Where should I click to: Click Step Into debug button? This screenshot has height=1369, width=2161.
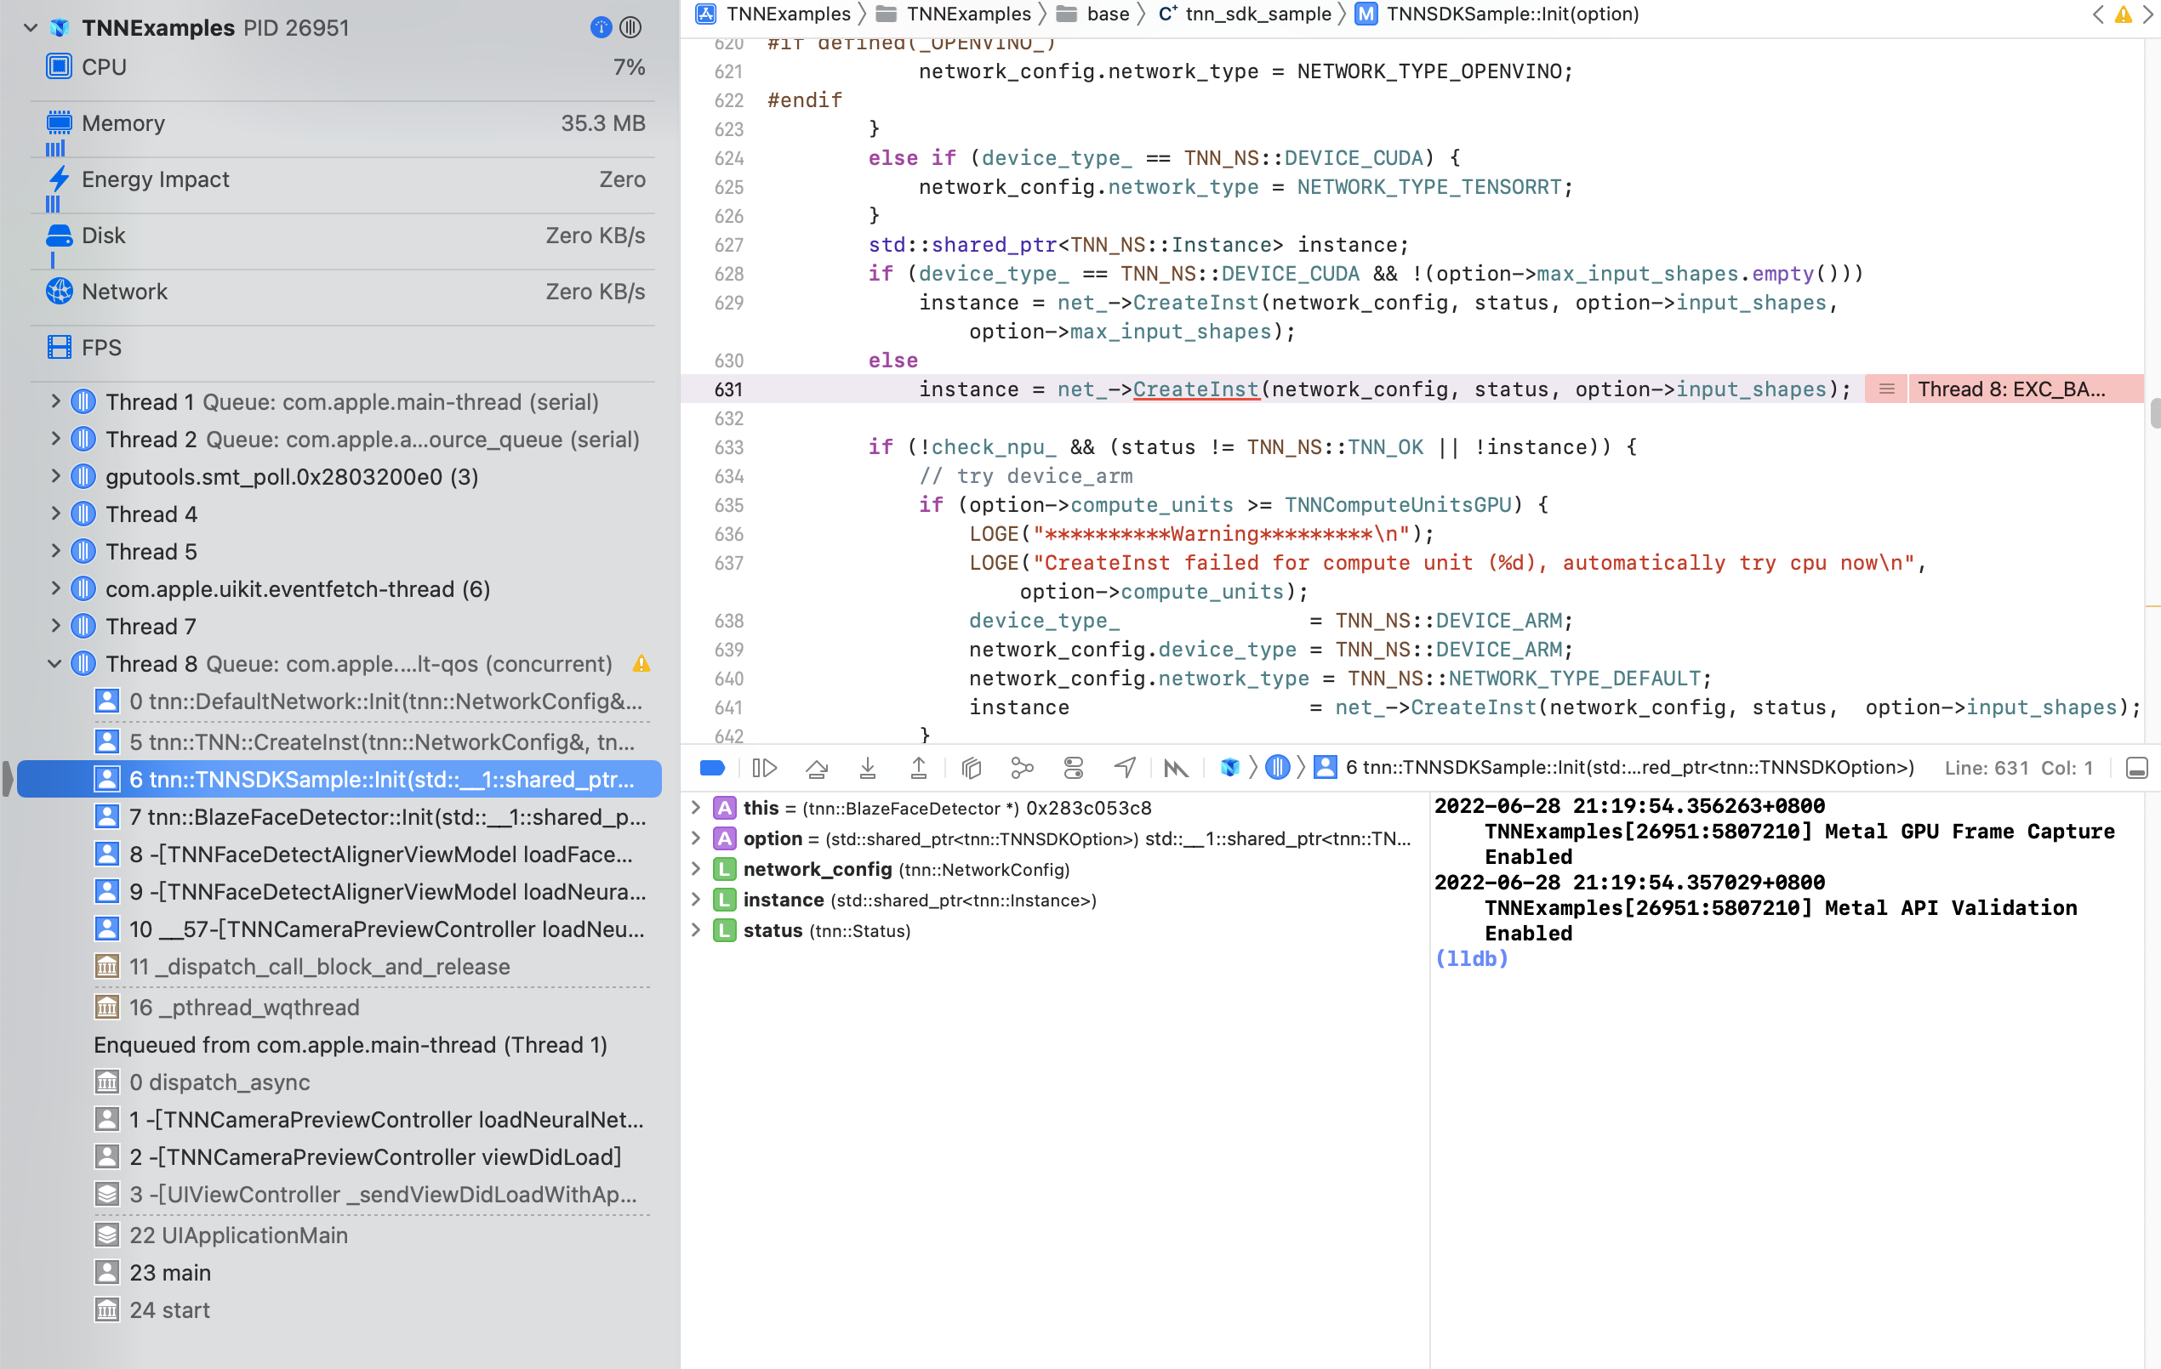(867, 768)
